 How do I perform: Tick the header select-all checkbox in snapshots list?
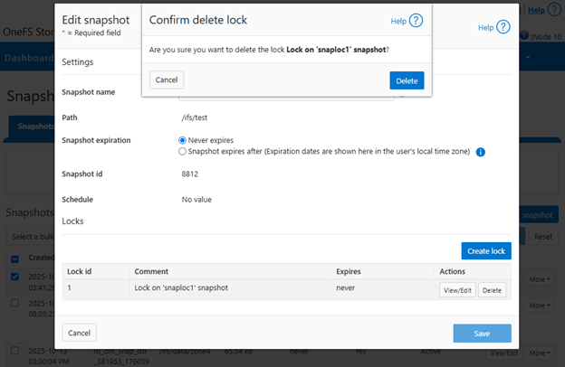pos(15,259)
